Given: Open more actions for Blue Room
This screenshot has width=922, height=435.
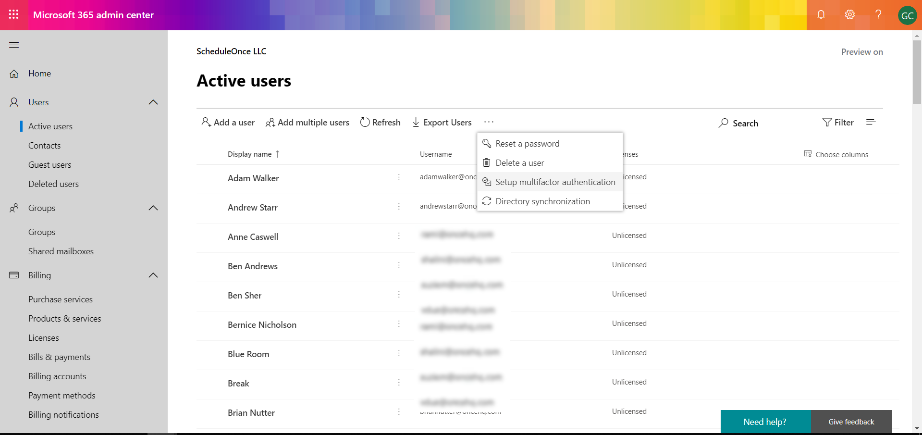Looking at the screenshot, I should 399,353.
